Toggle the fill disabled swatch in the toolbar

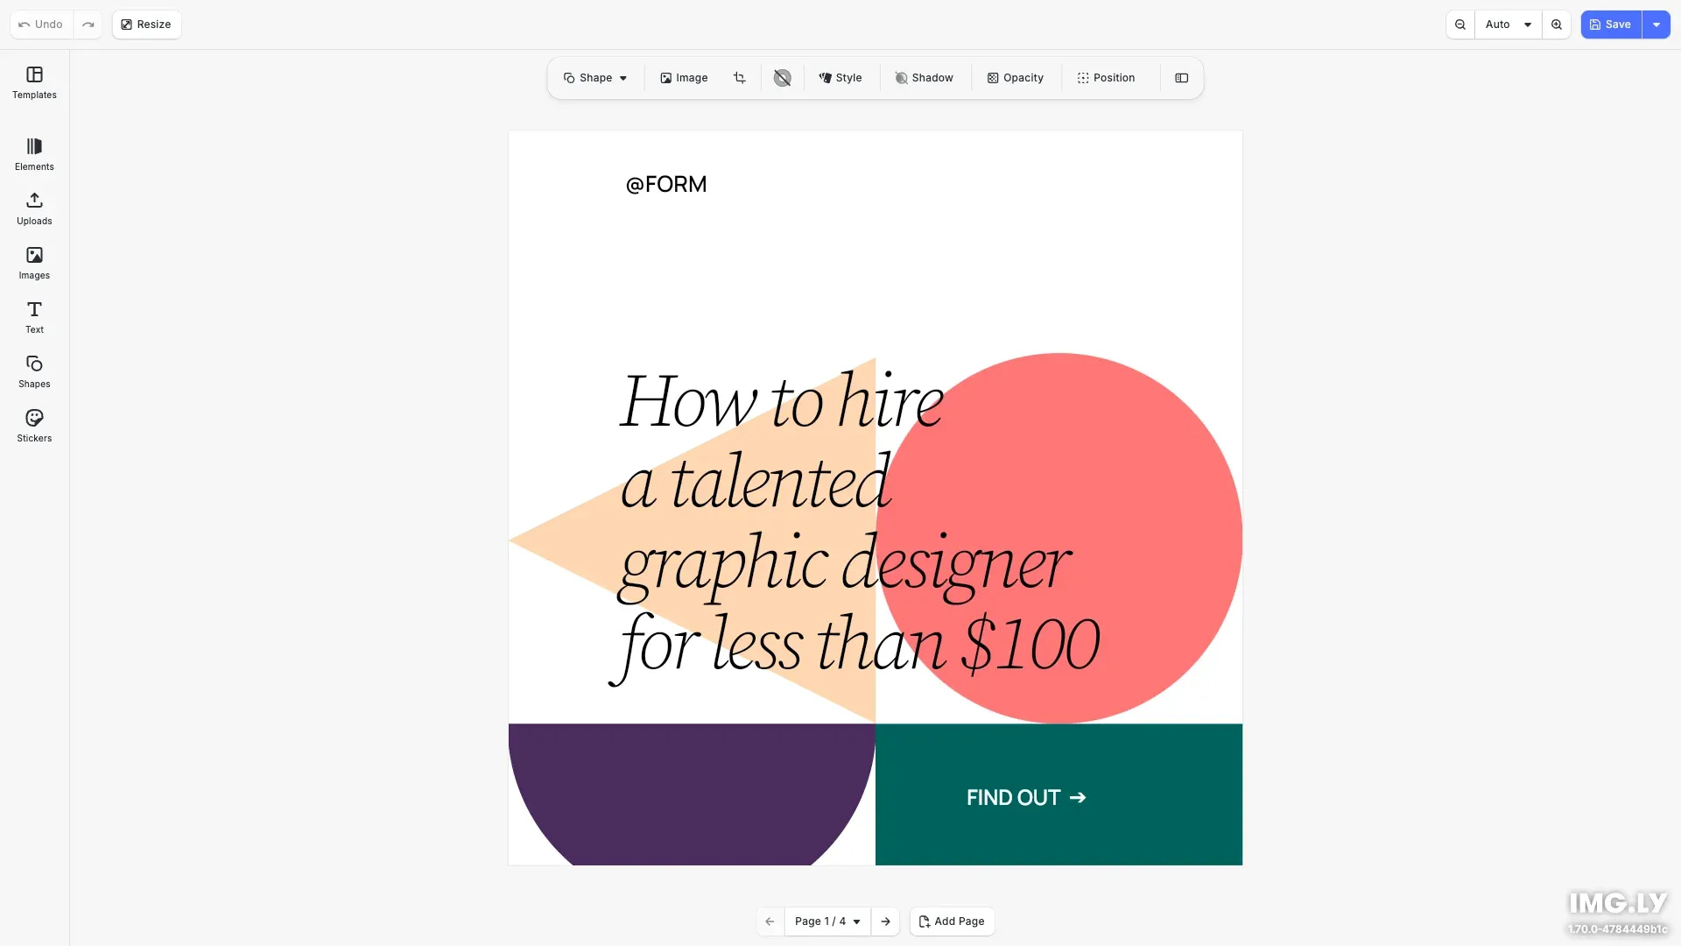[x=782, y=78]
